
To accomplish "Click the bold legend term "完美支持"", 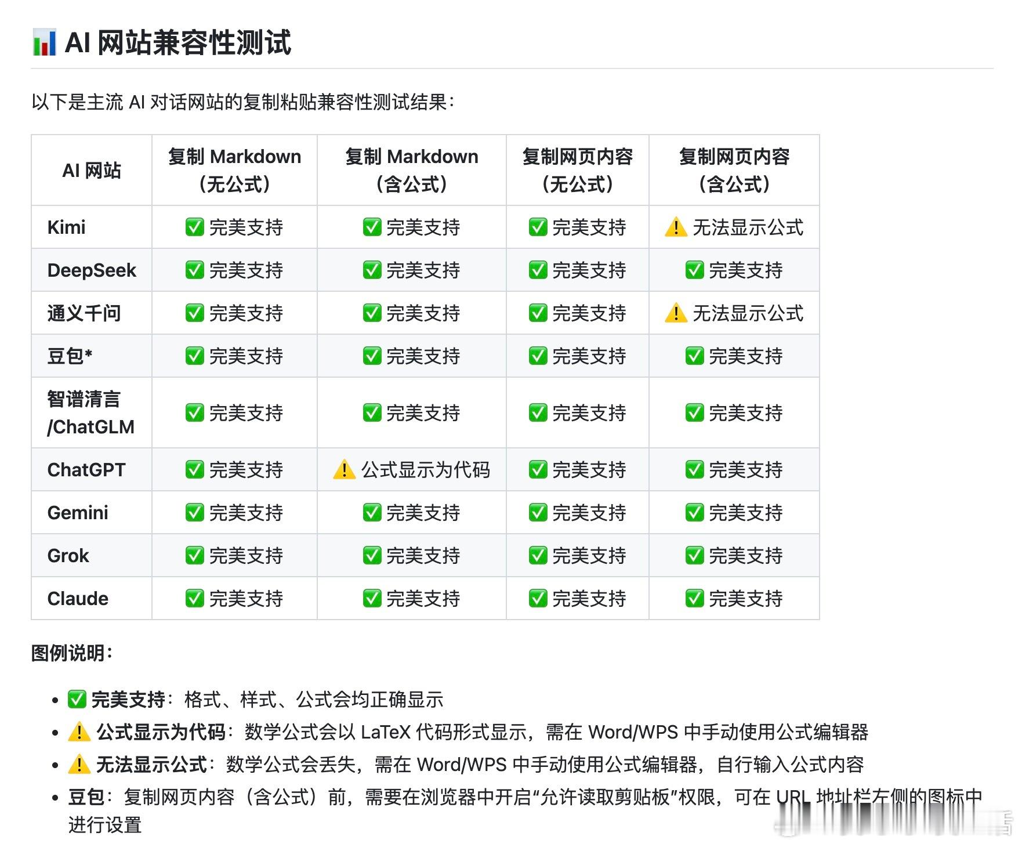I will point(128,699).
